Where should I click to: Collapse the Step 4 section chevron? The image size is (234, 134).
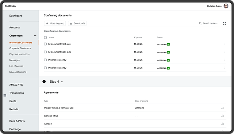(x=62, y=82)
